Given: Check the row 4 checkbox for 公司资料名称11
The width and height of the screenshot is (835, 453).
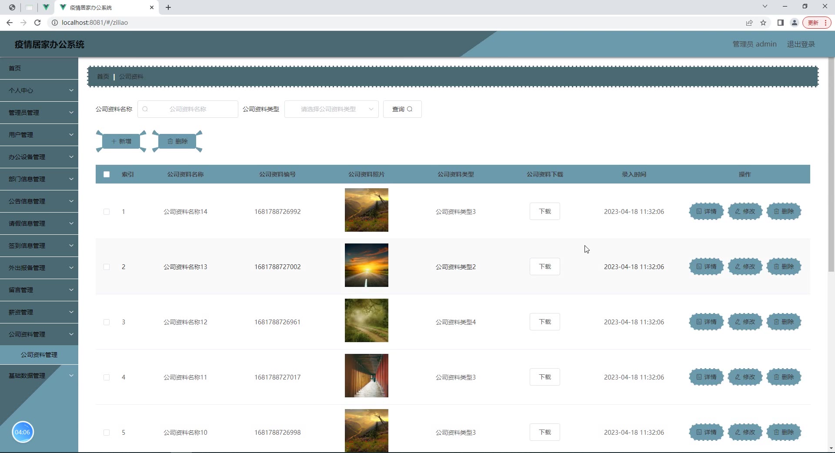Looking at the screenshot, I should click(x=107, y=377).
